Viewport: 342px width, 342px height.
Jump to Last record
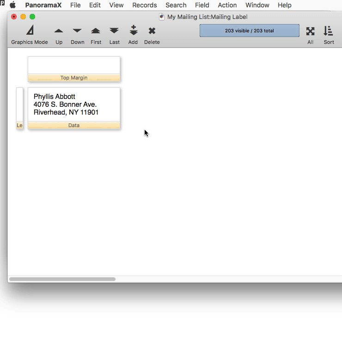pyautogui.click(x=114, y=31)
